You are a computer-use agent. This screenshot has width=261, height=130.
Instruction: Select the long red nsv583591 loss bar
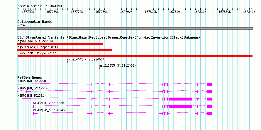pos(135,56)
